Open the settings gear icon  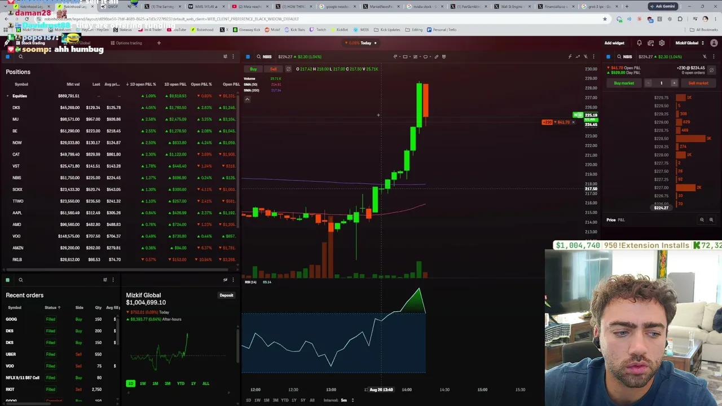point(662,43)
